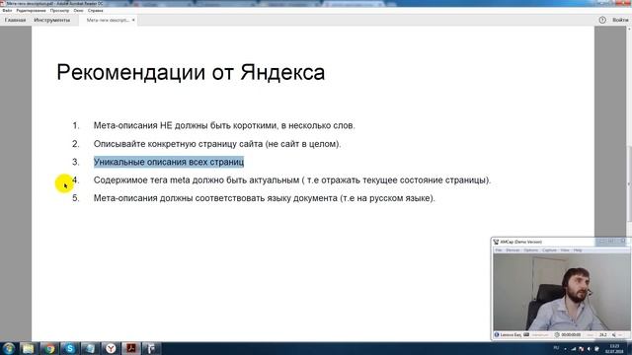This screenshot has height=355, width=632.
Task: Click the line Мета-описания должны соответствовать языку документа
Action: pos(265,198)
